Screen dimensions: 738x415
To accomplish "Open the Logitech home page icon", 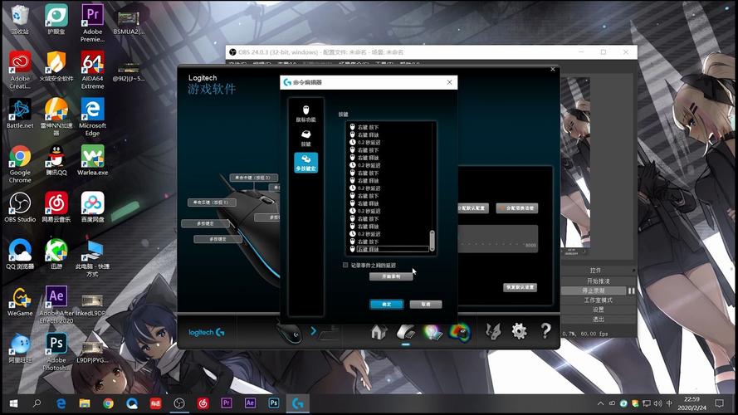I will point(379,332).
